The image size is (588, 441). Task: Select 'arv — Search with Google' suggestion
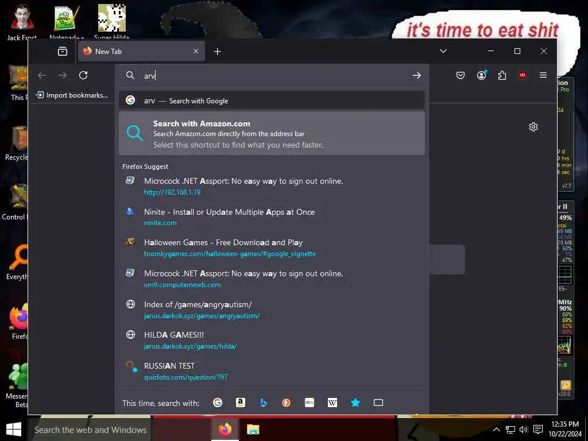(272, 100)
